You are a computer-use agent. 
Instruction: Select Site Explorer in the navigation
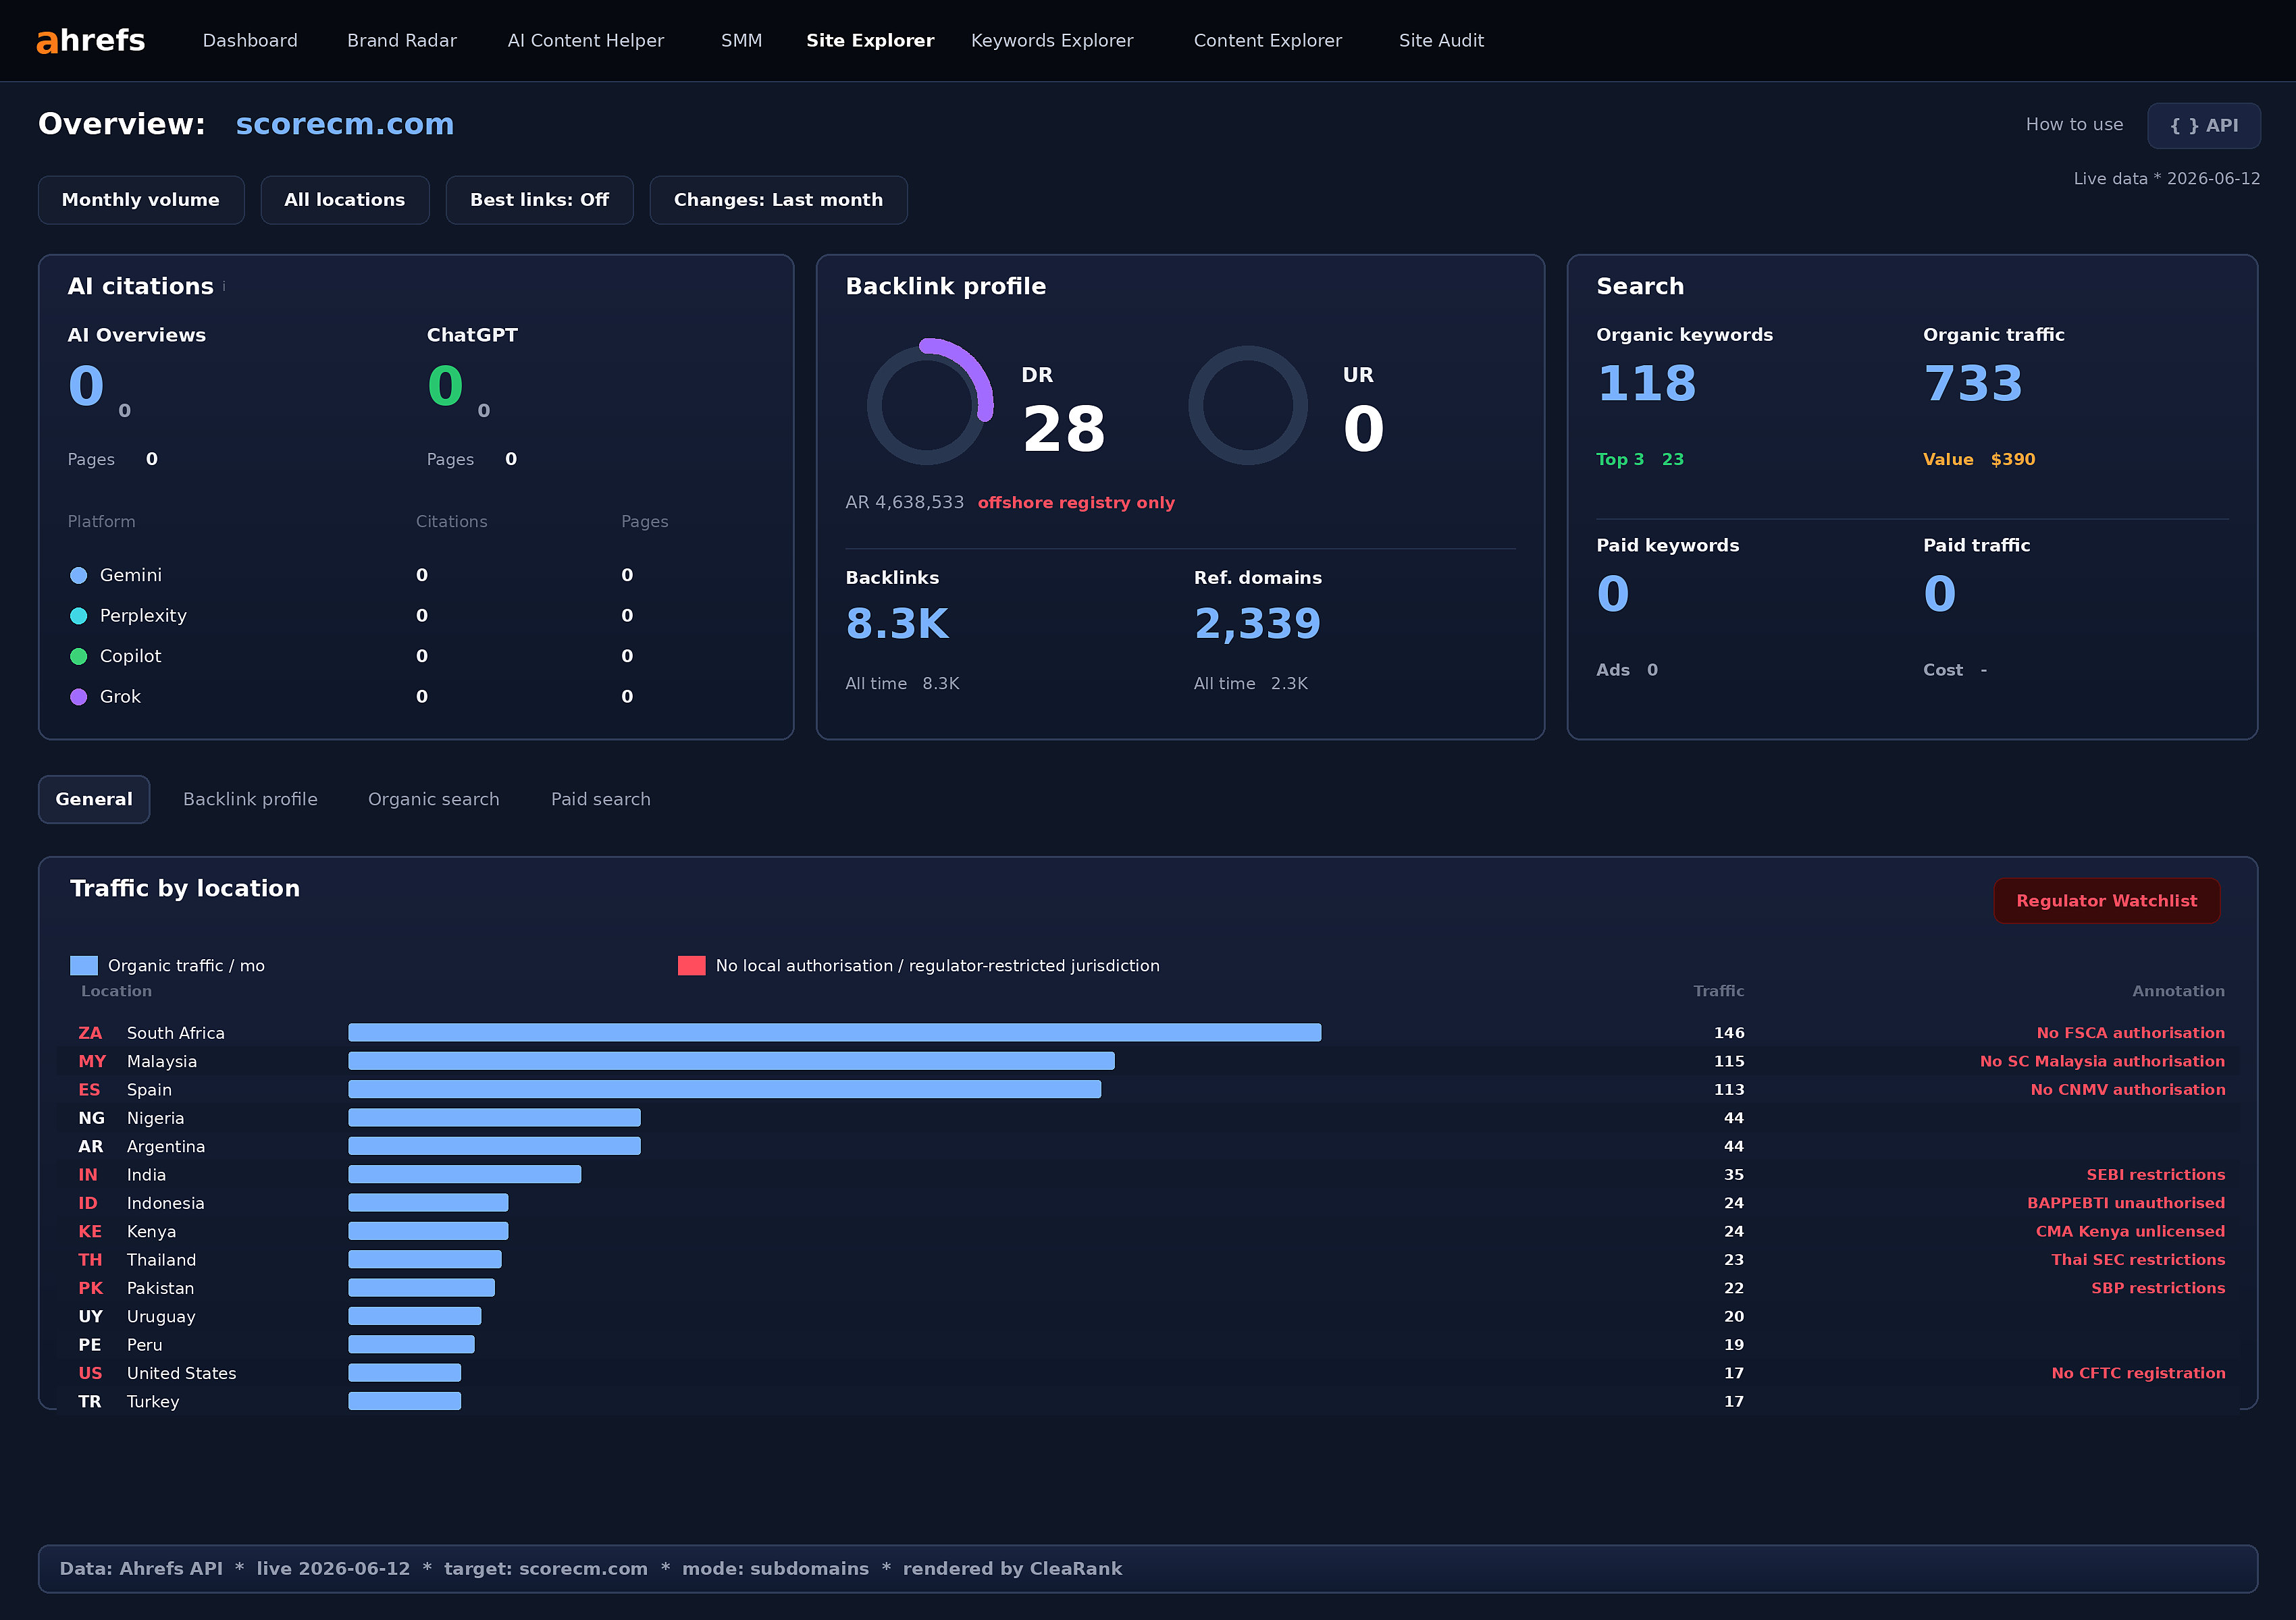[x=870, y=41]
